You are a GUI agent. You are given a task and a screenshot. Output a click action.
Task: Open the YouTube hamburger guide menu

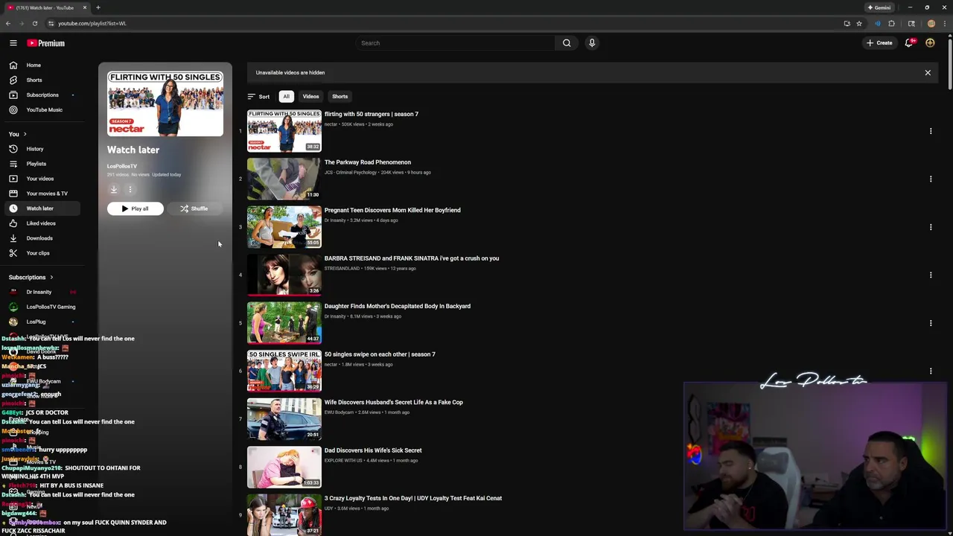13,43
